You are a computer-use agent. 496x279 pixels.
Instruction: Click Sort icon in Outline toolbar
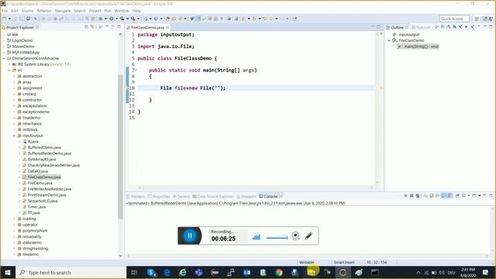click(x=448, y=27)
